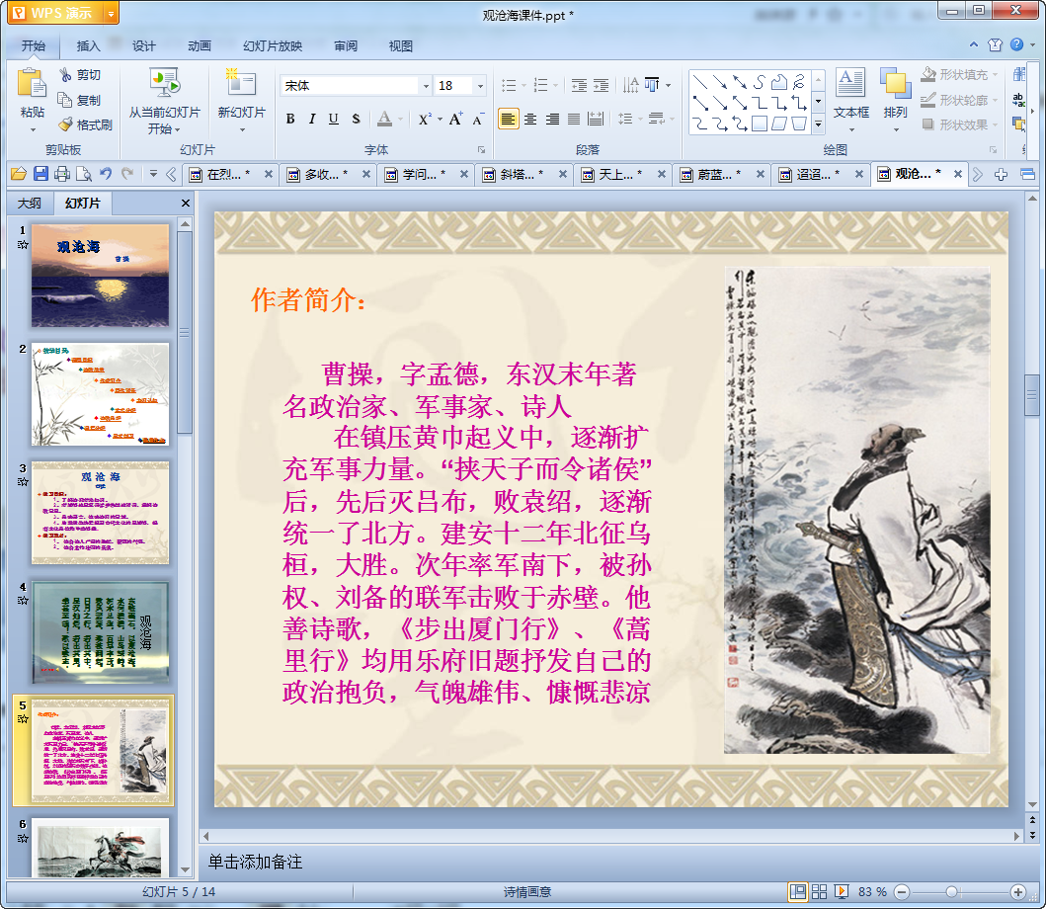Select slide 4 thumbnail with green poem
The image size is (1046, 909).
click(x=100, y=631)
